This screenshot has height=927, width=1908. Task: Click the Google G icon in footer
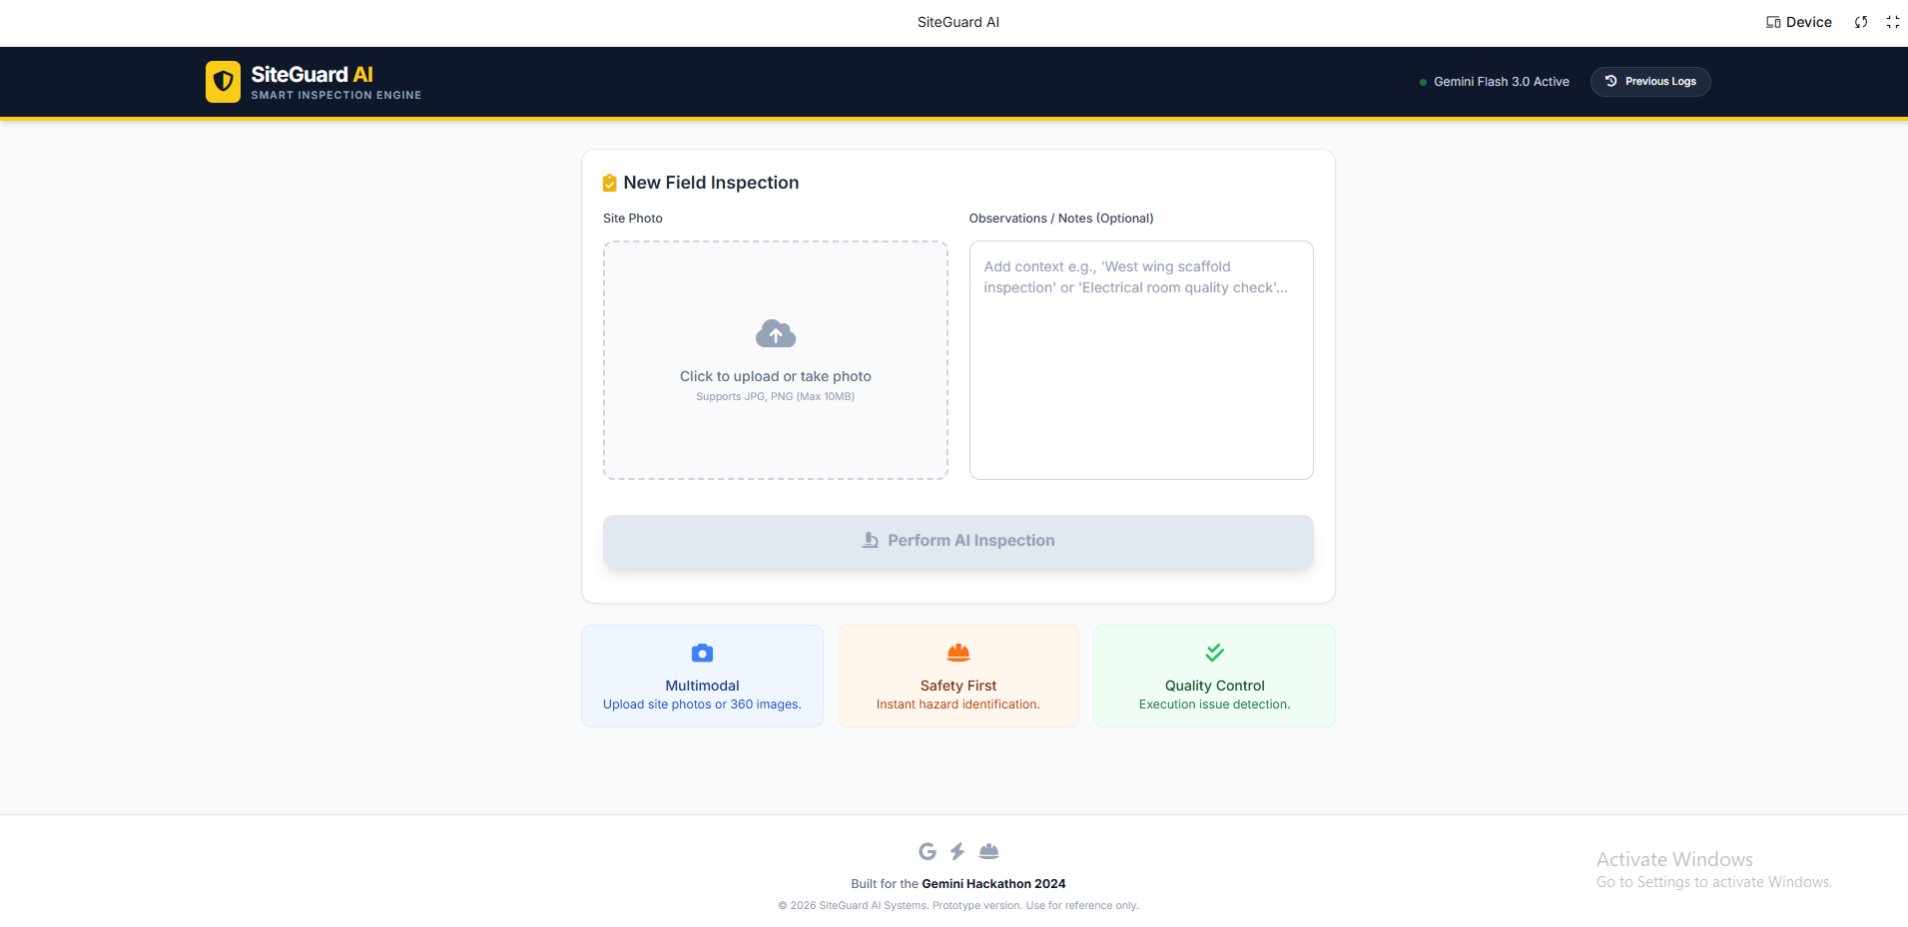coord(928,851)
